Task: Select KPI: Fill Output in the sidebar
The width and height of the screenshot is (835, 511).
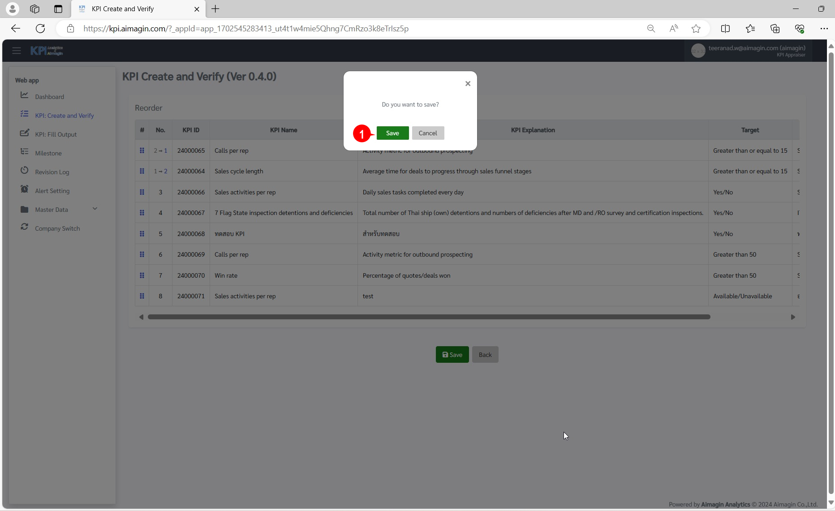Action: pyautogui.click(x=56, y=134)
